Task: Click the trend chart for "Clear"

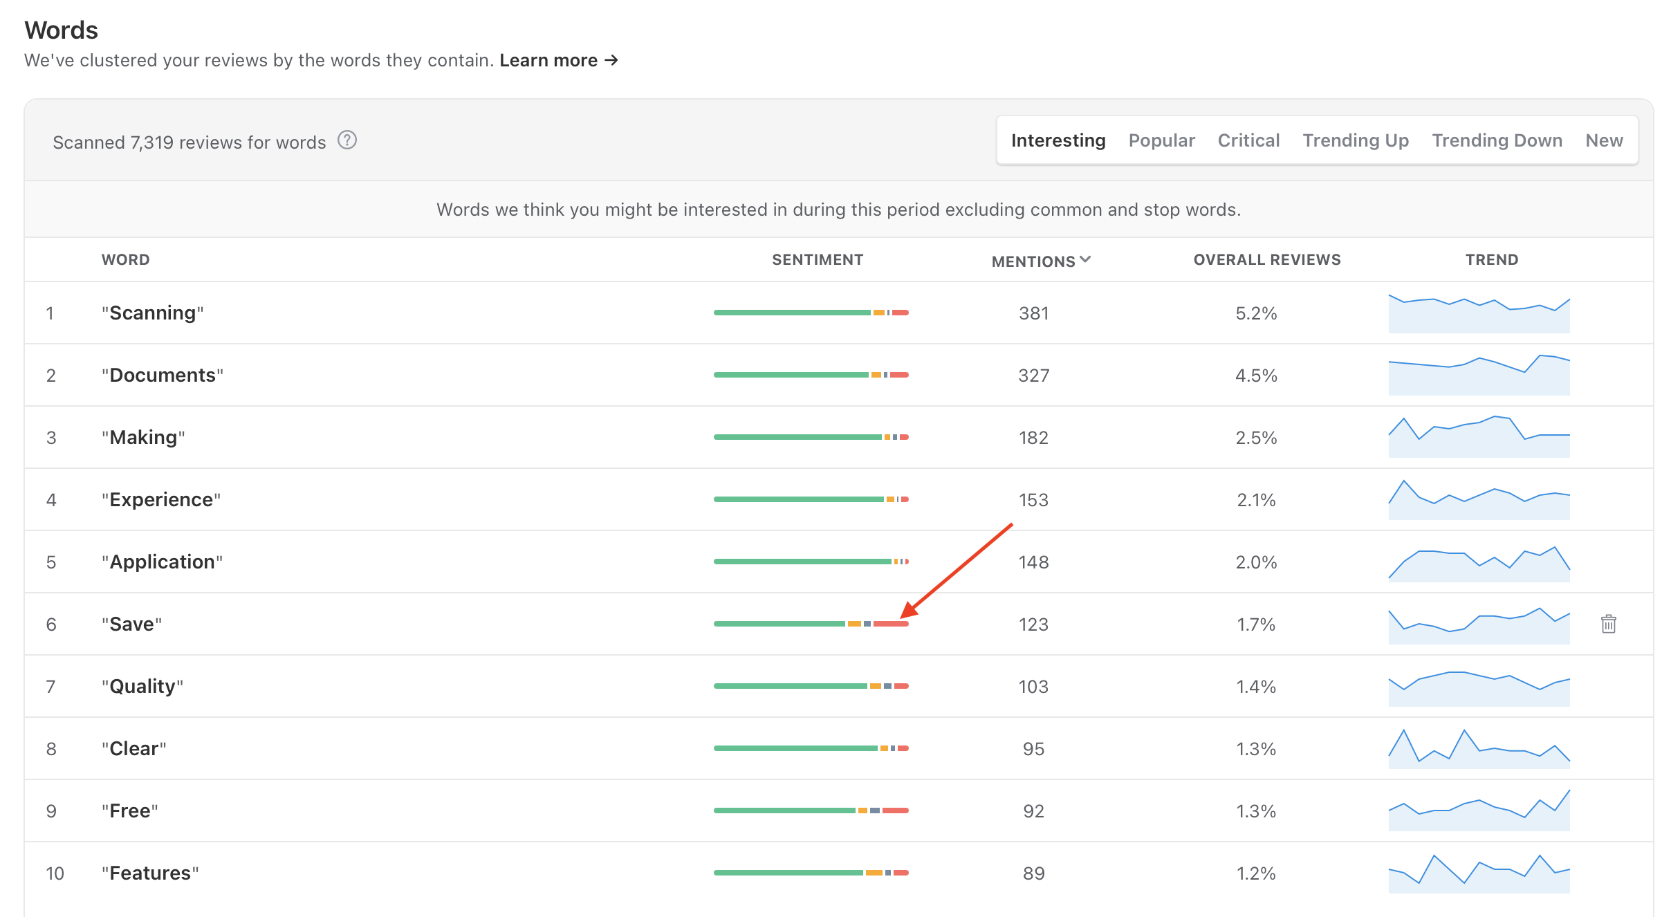Action: (x=1479, y=748)
